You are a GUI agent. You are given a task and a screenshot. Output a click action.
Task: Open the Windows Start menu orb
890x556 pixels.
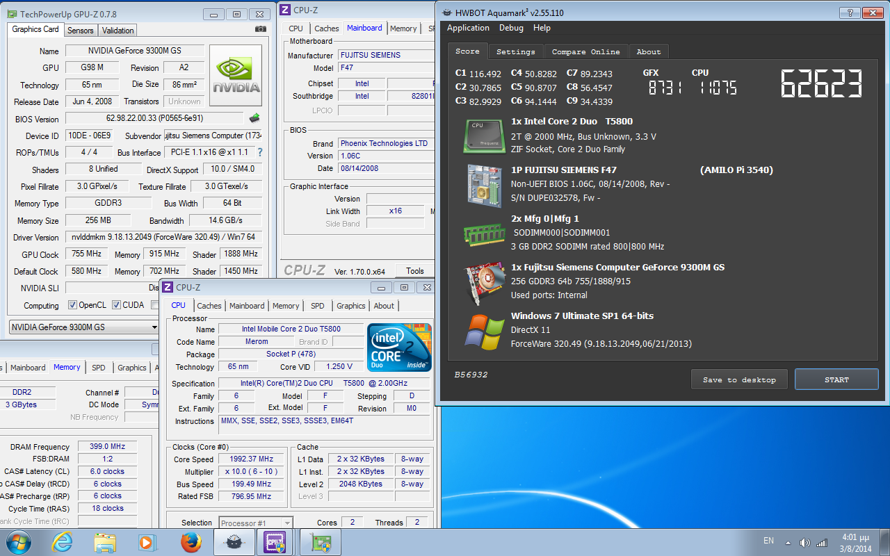[19, 542]
